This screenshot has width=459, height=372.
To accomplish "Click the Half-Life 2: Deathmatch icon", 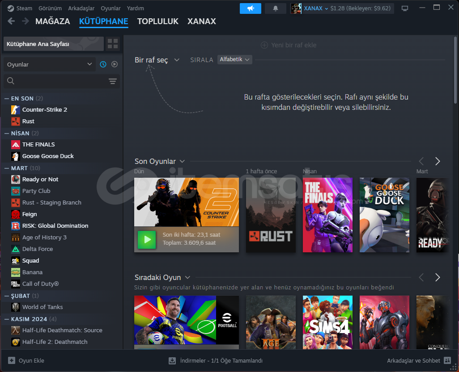I will pos(16,342).
